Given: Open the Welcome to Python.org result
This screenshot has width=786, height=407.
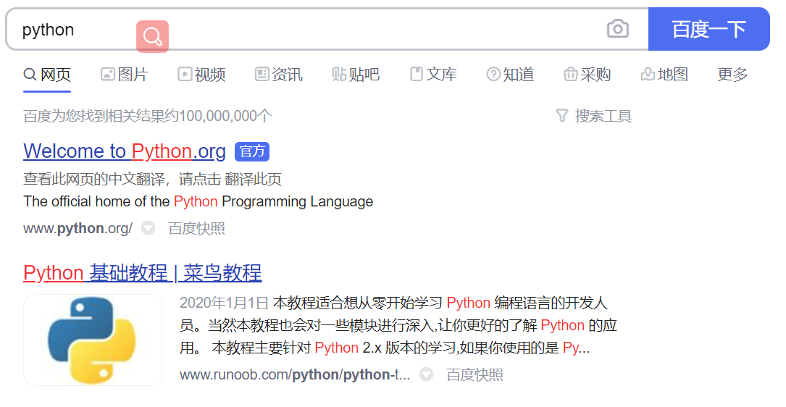Looking at the screenshot, I should 125,151.
